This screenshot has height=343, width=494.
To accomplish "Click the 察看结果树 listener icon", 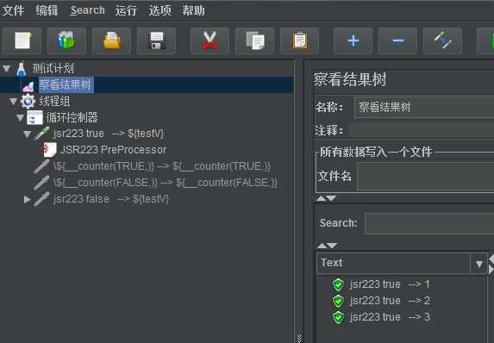I will (28, 85).
